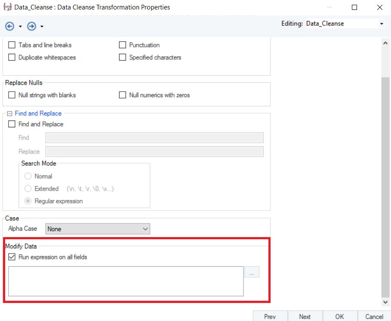Image resolution: width=391 pixels, height=321 pixels.
Task: Maximize the properties window
Action: coord(354,7)
